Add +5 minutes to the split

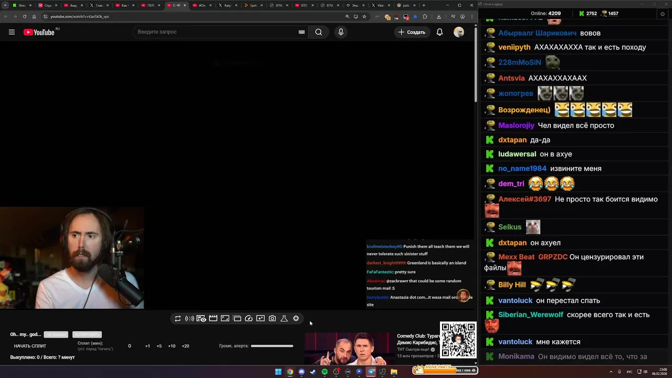(159, 346)
